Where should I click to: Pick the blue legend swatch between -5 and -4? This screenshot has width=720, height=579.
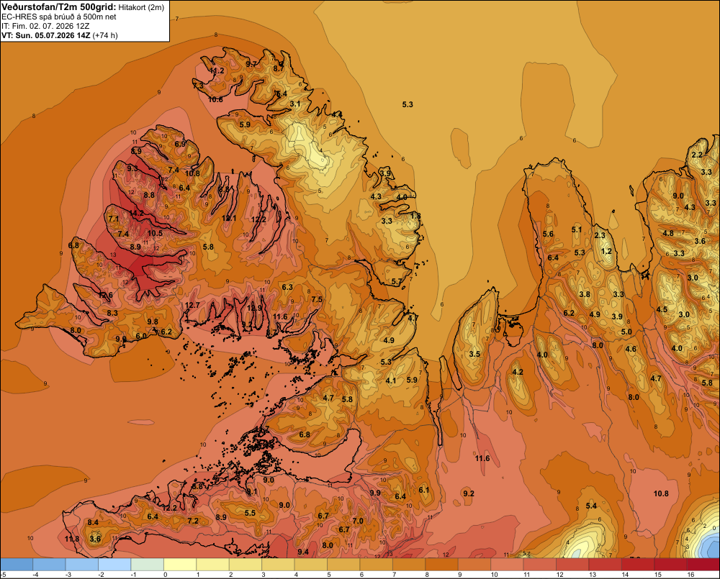17,565
